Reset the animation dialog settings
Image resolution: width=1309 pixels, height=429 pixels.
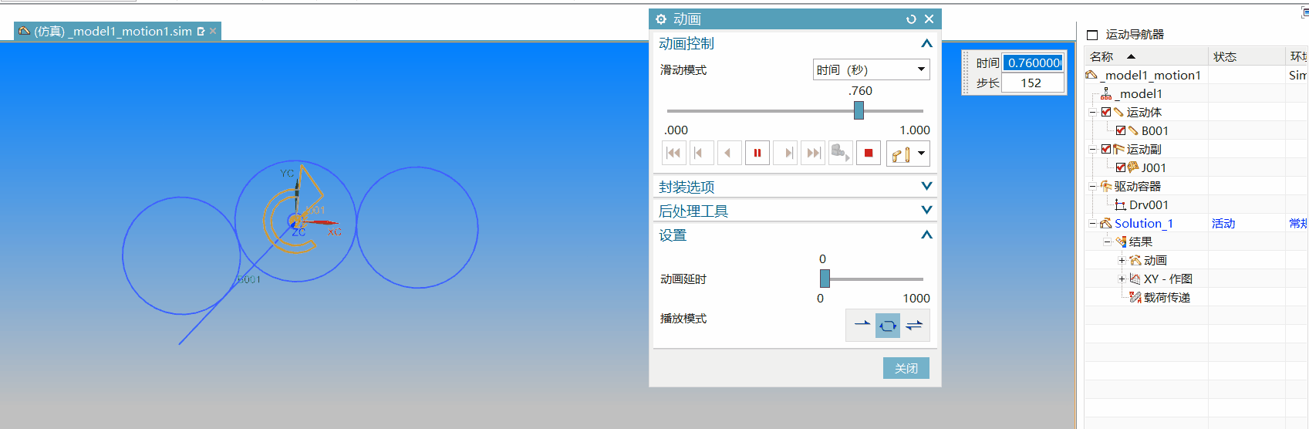911,19
